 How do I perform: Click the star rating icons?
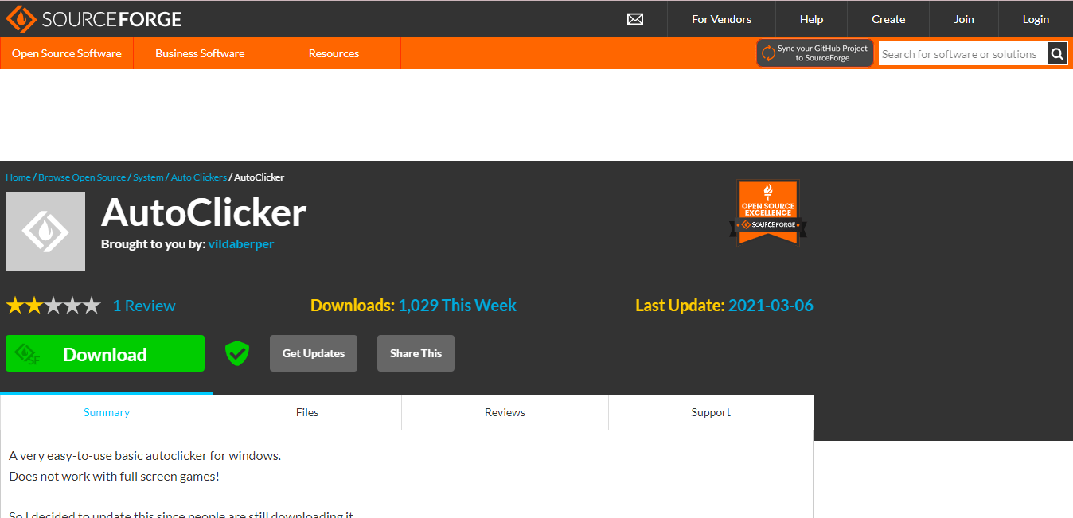53,306
